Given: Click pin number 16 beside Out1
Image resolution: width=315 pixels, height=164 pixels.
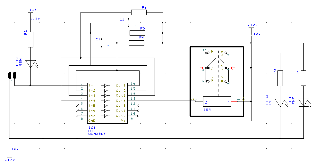Looking at the screenshot, I should point(133,84).
